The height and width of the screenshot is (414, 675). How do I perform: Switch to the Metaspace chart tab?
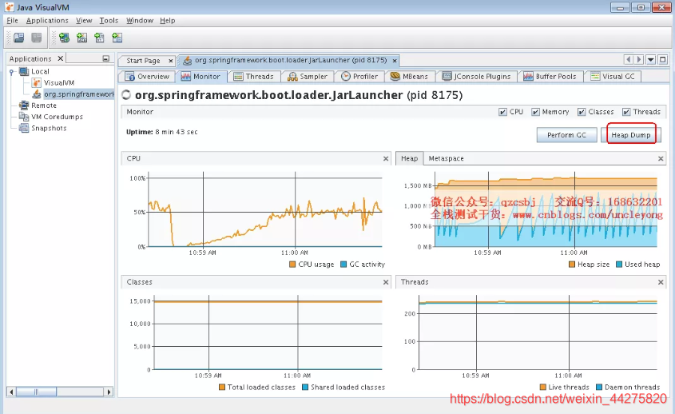pos(446,158)
